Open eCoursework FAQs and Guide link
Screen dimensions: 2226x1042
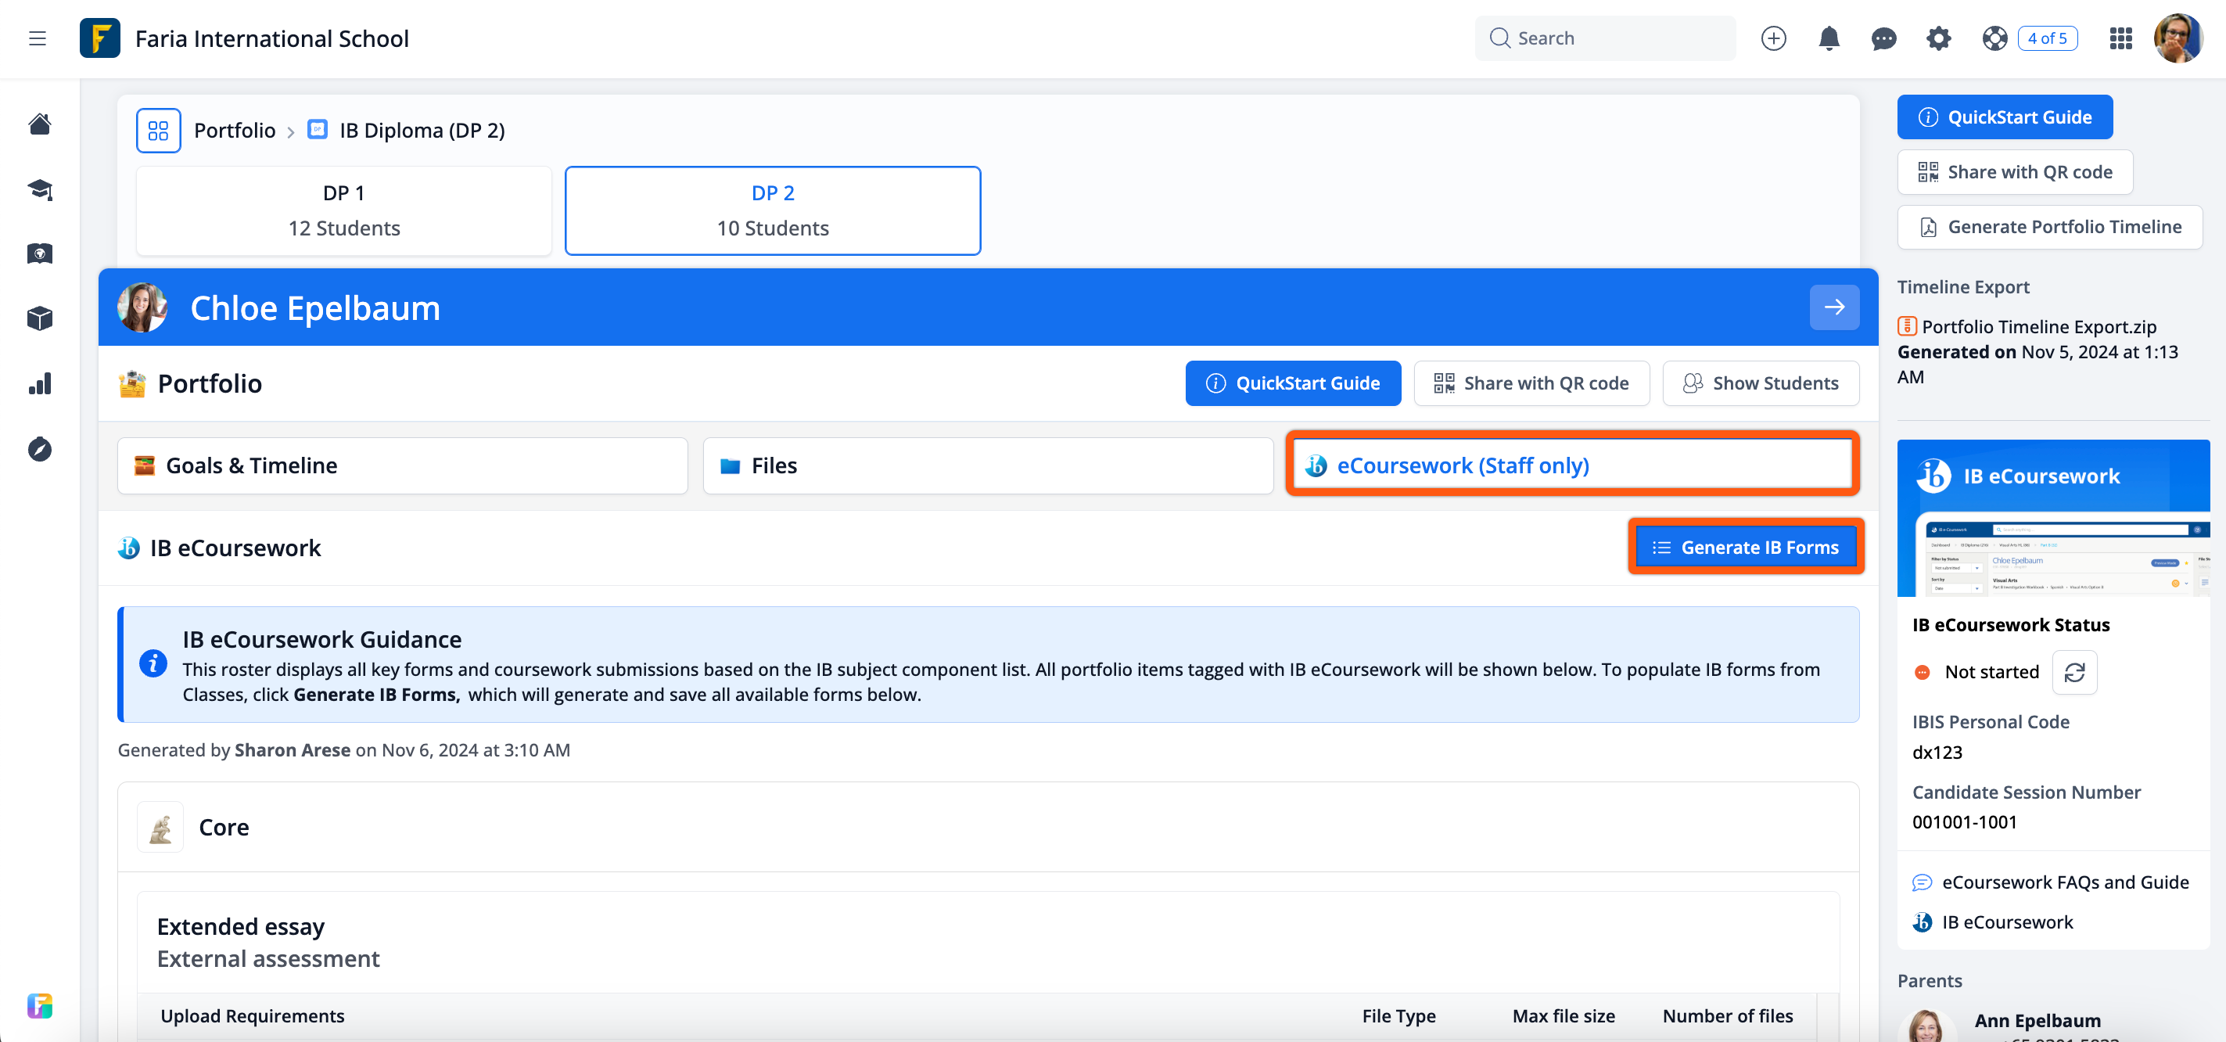pos(2066,882)
